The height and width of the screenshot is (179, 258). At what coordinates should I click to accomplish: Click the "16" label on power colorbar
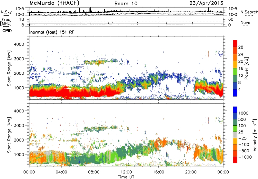click(x=241, y=68)
